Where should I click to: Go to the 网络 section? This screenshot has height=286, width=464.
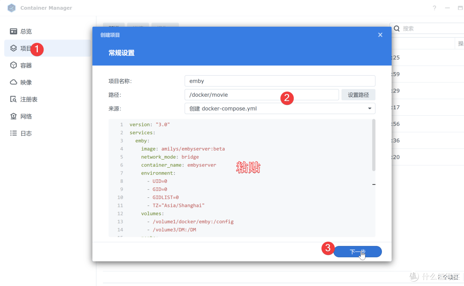[26, 117]
